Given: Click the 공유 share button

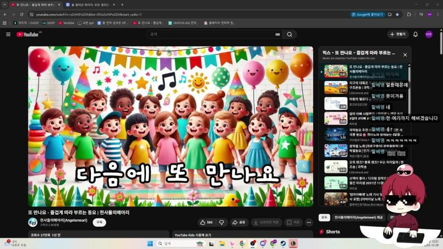Looking at the screenshot, I should click(x=239, y=222).
